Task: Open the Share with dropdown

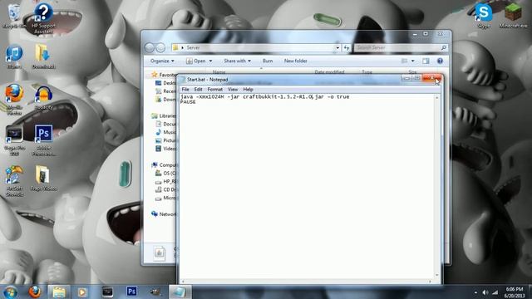Action: click(237, 61)
